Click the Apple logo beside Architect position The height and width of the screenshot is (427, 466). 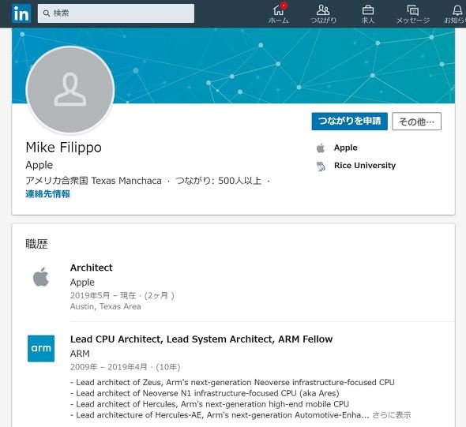(41, 277)
